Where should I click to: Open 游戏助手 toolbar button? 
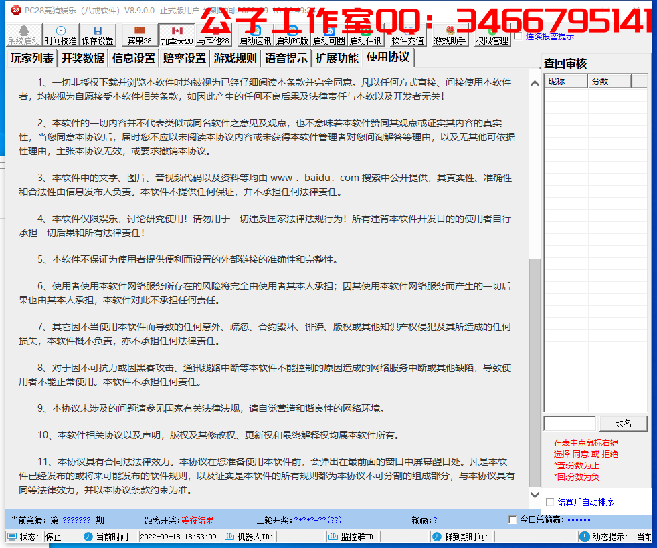pos(450,35)
